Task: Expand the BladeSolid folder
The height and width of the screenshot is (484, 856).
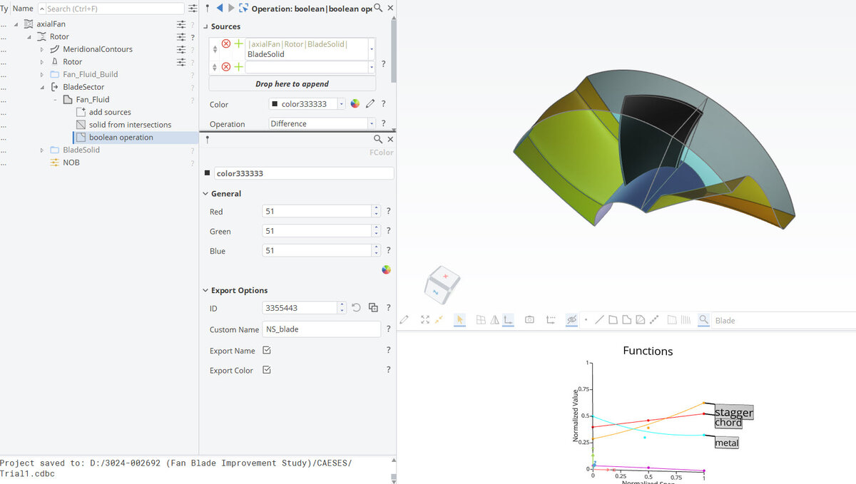Action: coord(42,150)
